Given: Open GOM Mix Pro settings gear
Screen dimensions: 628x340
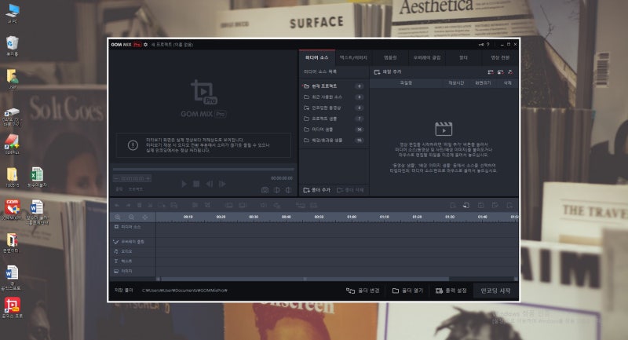Looking at the screenshot, I should [x=145, y=45].
